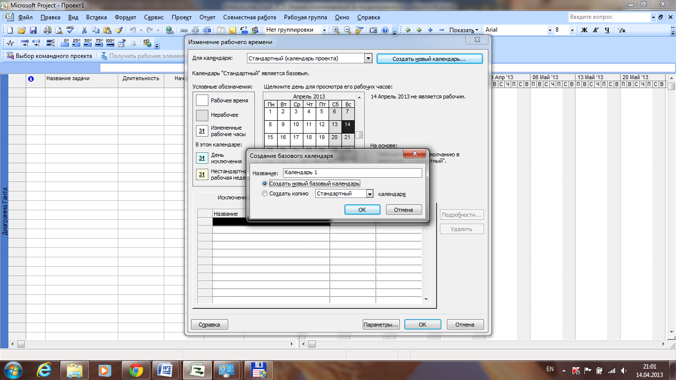
Task: Select the Format Painter brush icon
Action: 119,30
